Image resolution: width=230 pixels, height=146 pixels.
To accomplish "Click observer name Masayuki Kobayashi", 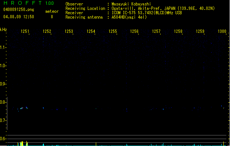I will (x=131, y=4).
